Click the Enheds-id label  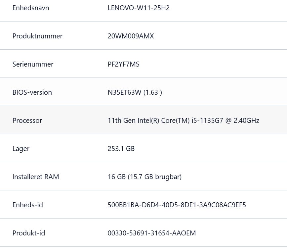click(x=28, y=205)
